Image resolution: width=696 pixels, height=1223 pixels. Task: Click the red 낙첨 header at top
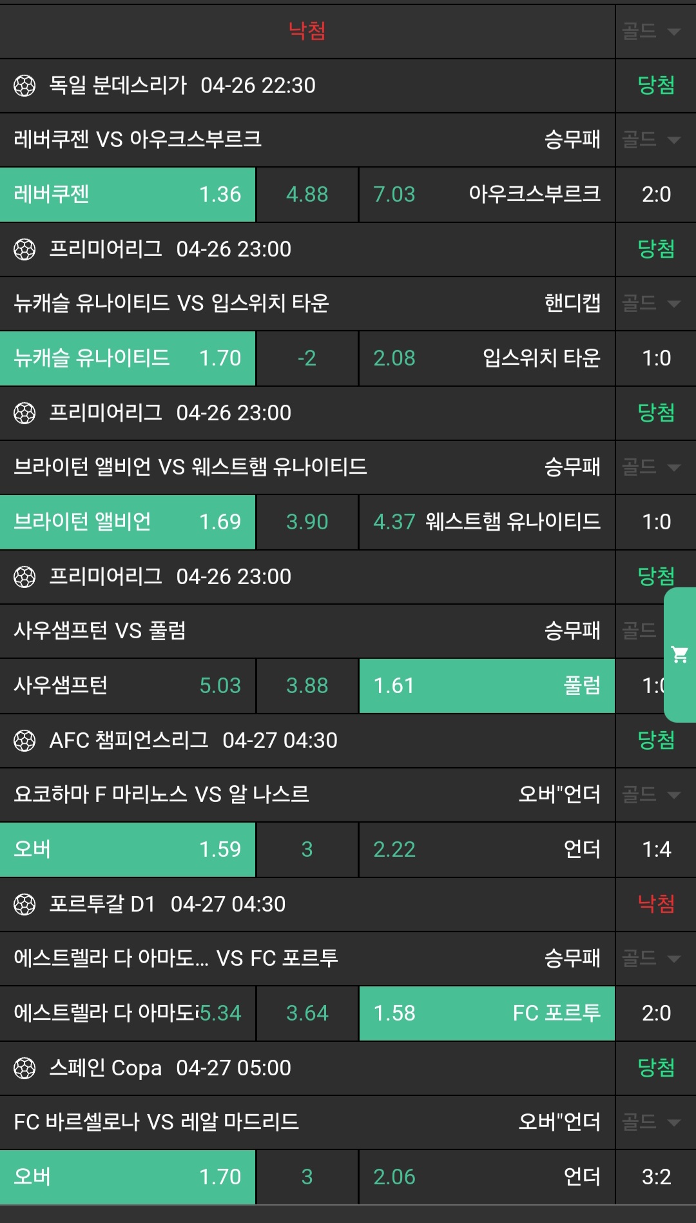[307, 30]
